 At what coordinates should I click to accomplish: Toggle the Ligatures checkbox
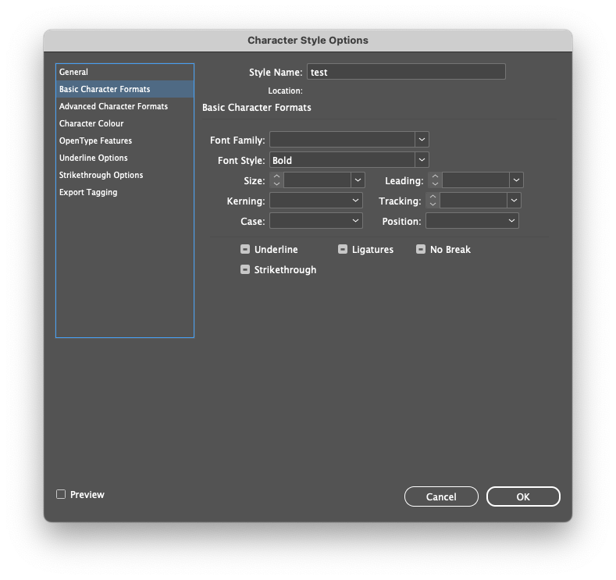pyautogui.click(x=343, y=249)
